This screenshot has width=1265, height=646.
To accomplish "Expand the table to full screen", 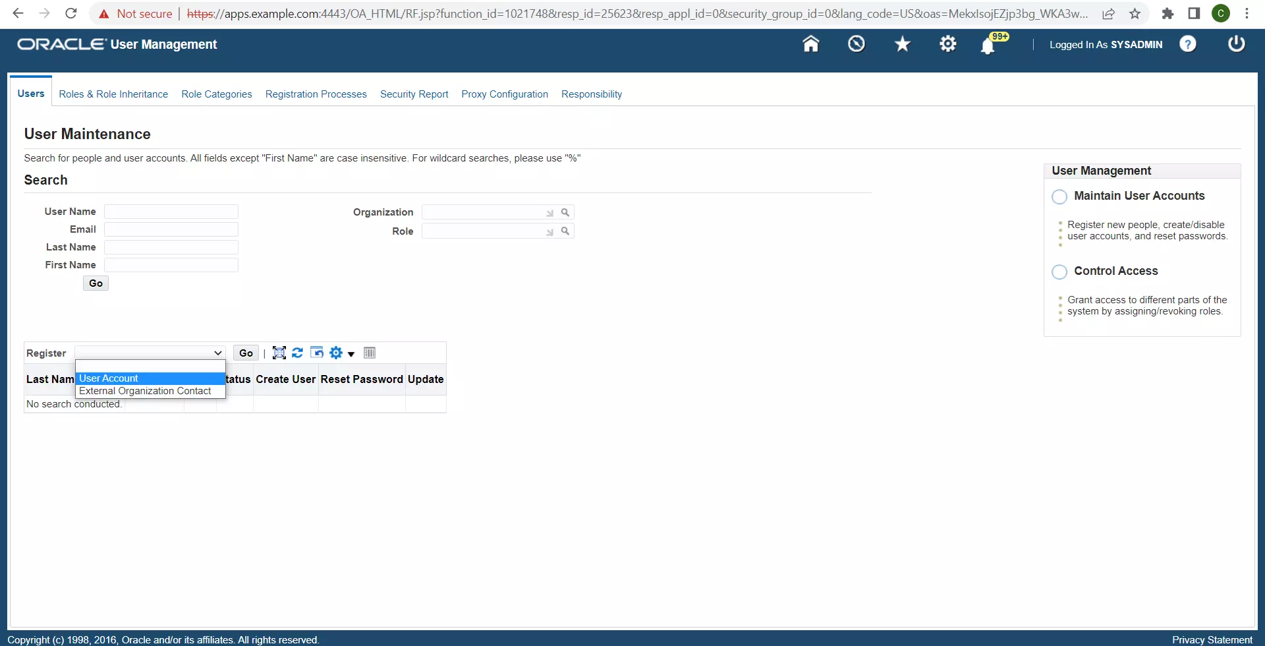I will tap(279, 353).
